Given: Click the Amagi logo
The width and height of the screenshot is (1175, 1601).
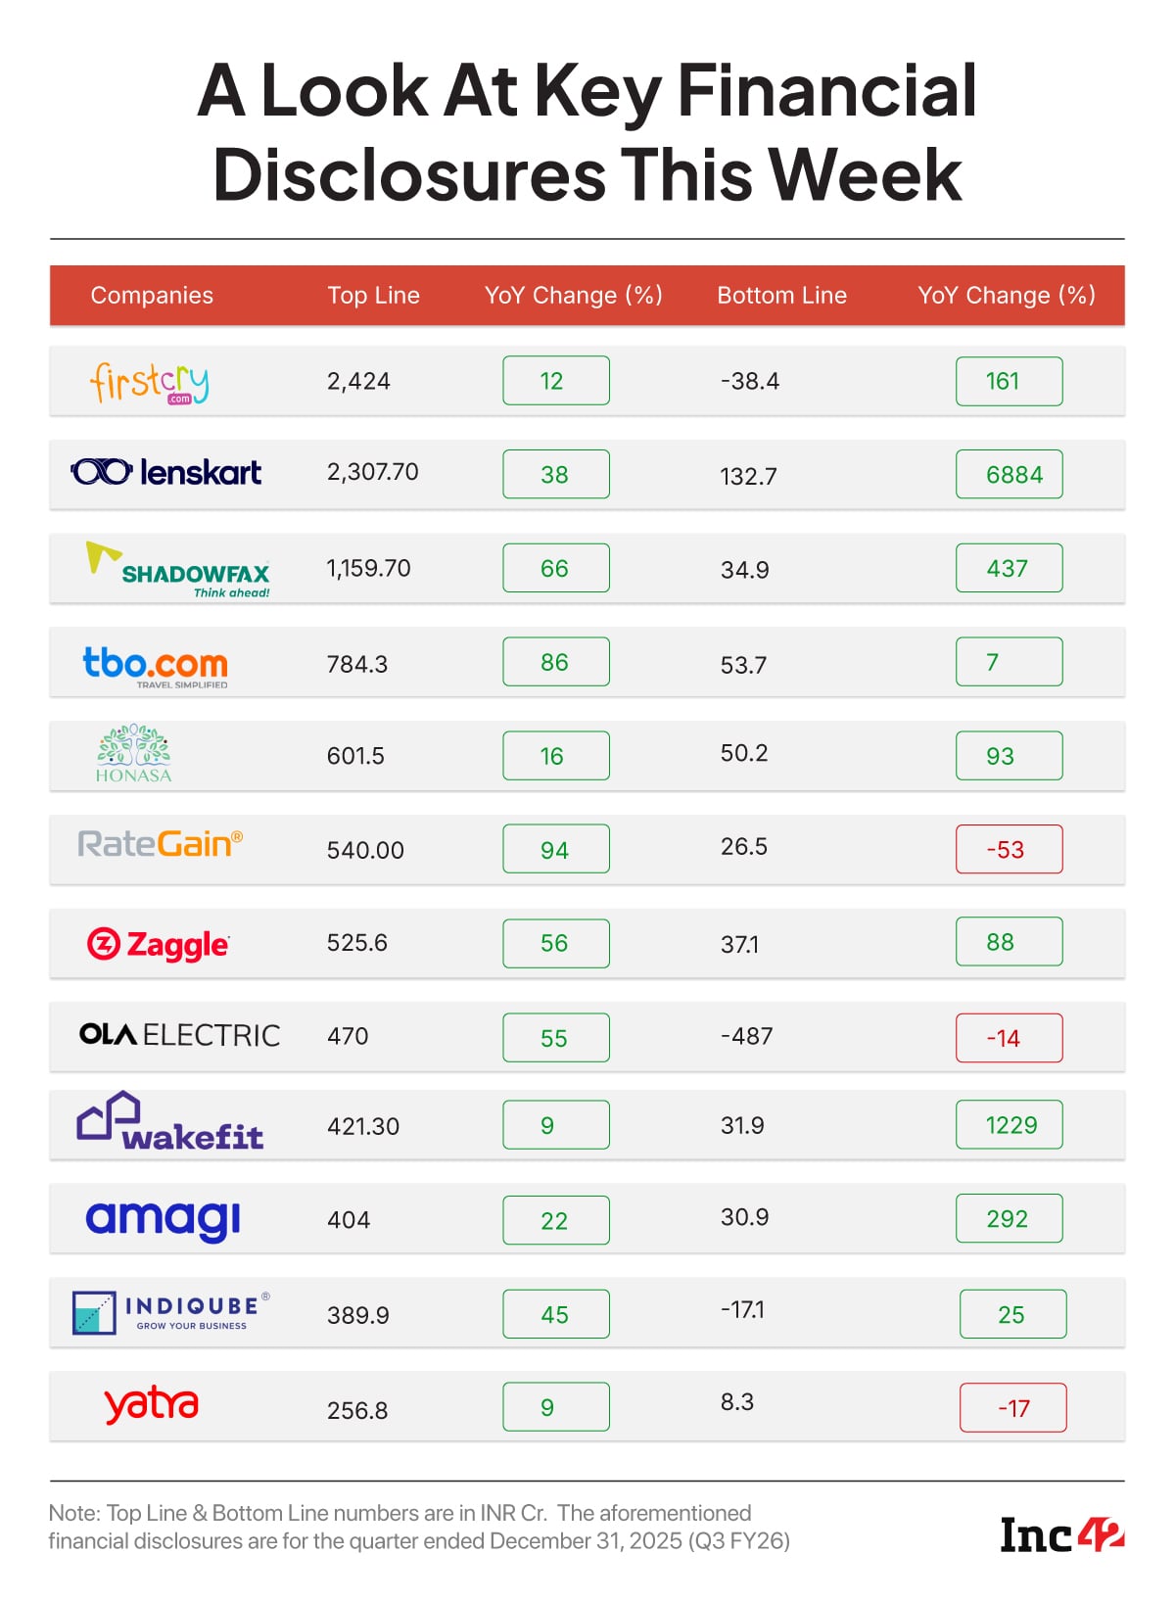Looking at the screenshot, I should click(x=164, y=1219).
